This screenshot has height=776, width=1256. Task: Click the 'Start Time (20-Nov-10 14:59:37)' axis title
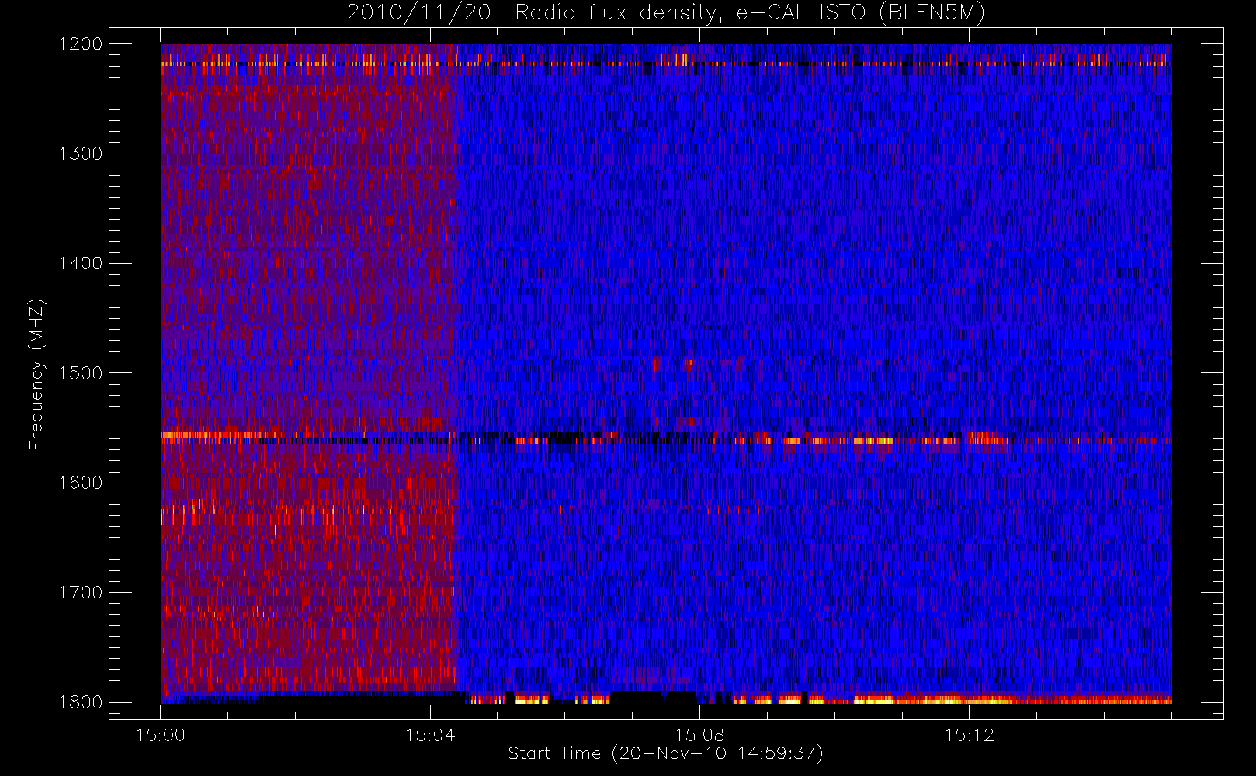coord(665,753)
